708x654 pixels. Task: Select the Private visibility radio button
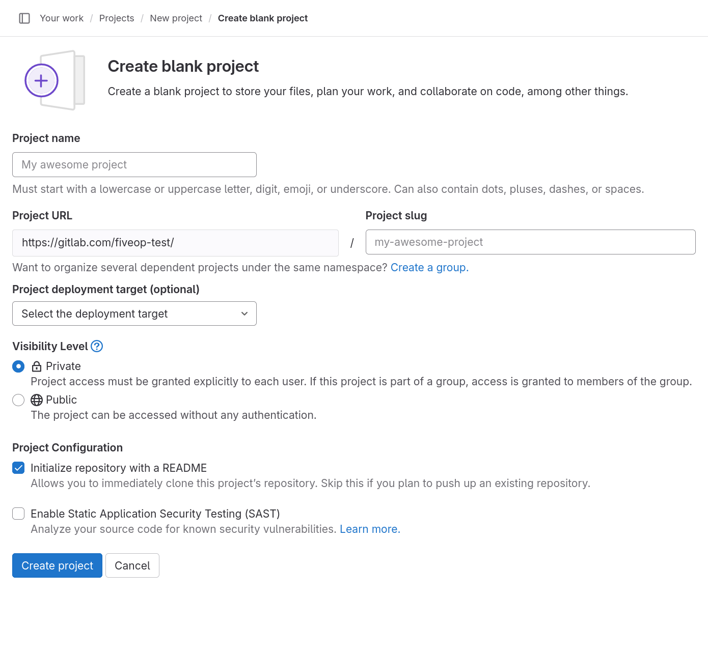18,366
